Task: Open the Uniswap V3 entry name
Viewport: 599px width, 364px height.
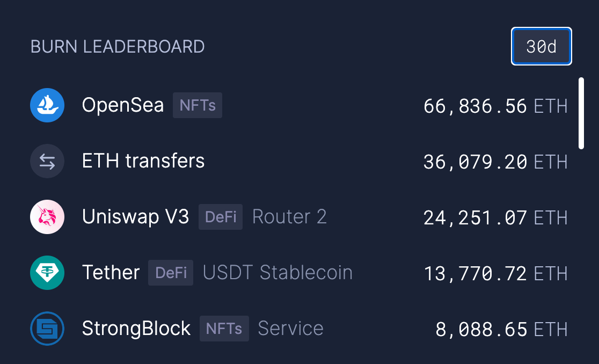Action: (135, 217)
